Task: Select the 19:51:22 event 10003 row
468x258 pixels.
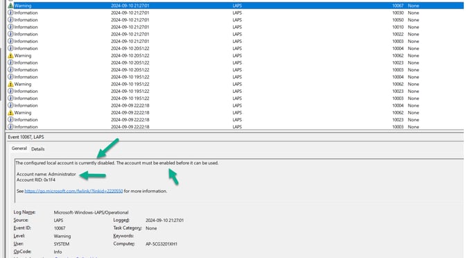Action: point(235,98)
